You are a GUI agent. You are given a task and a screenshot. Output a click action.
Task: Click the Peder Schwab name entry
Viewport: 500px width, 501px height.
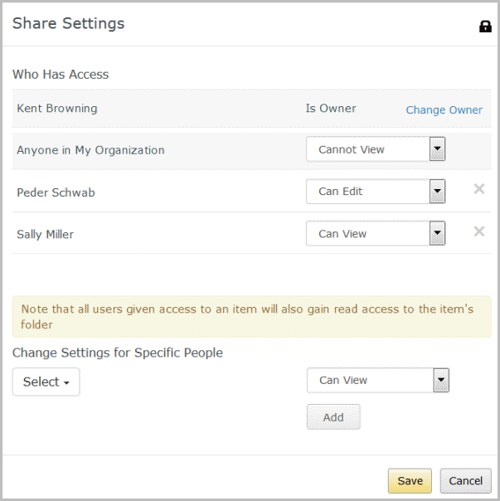pos(56,192)
